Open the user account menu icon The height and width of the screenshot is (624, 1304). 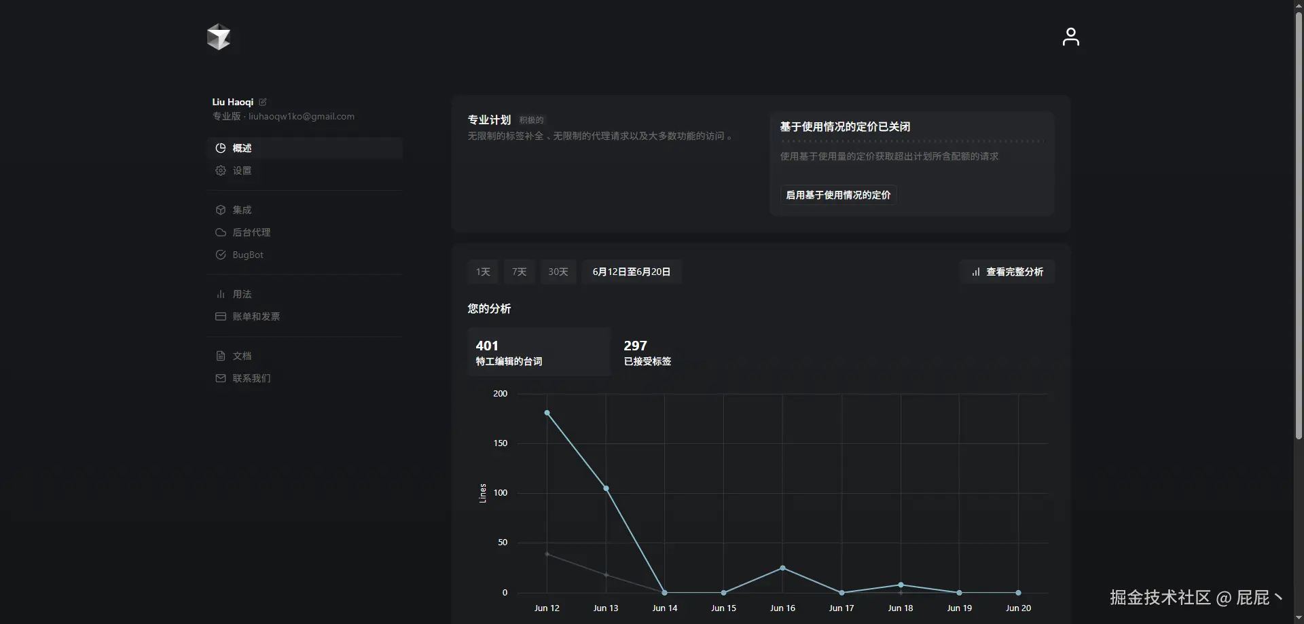(1070, 37)
